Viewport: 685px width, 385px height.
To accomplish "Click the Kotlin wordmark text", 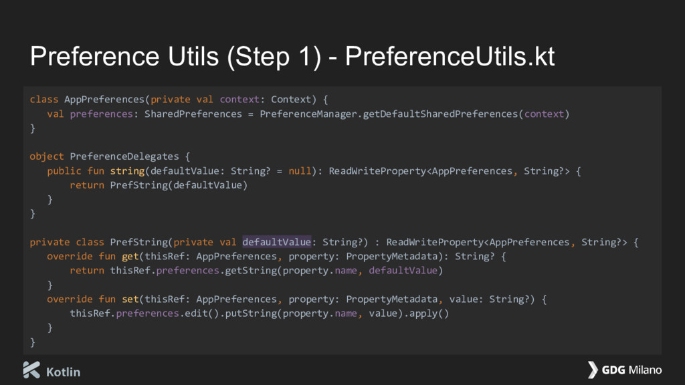I will tap(64, 372).
